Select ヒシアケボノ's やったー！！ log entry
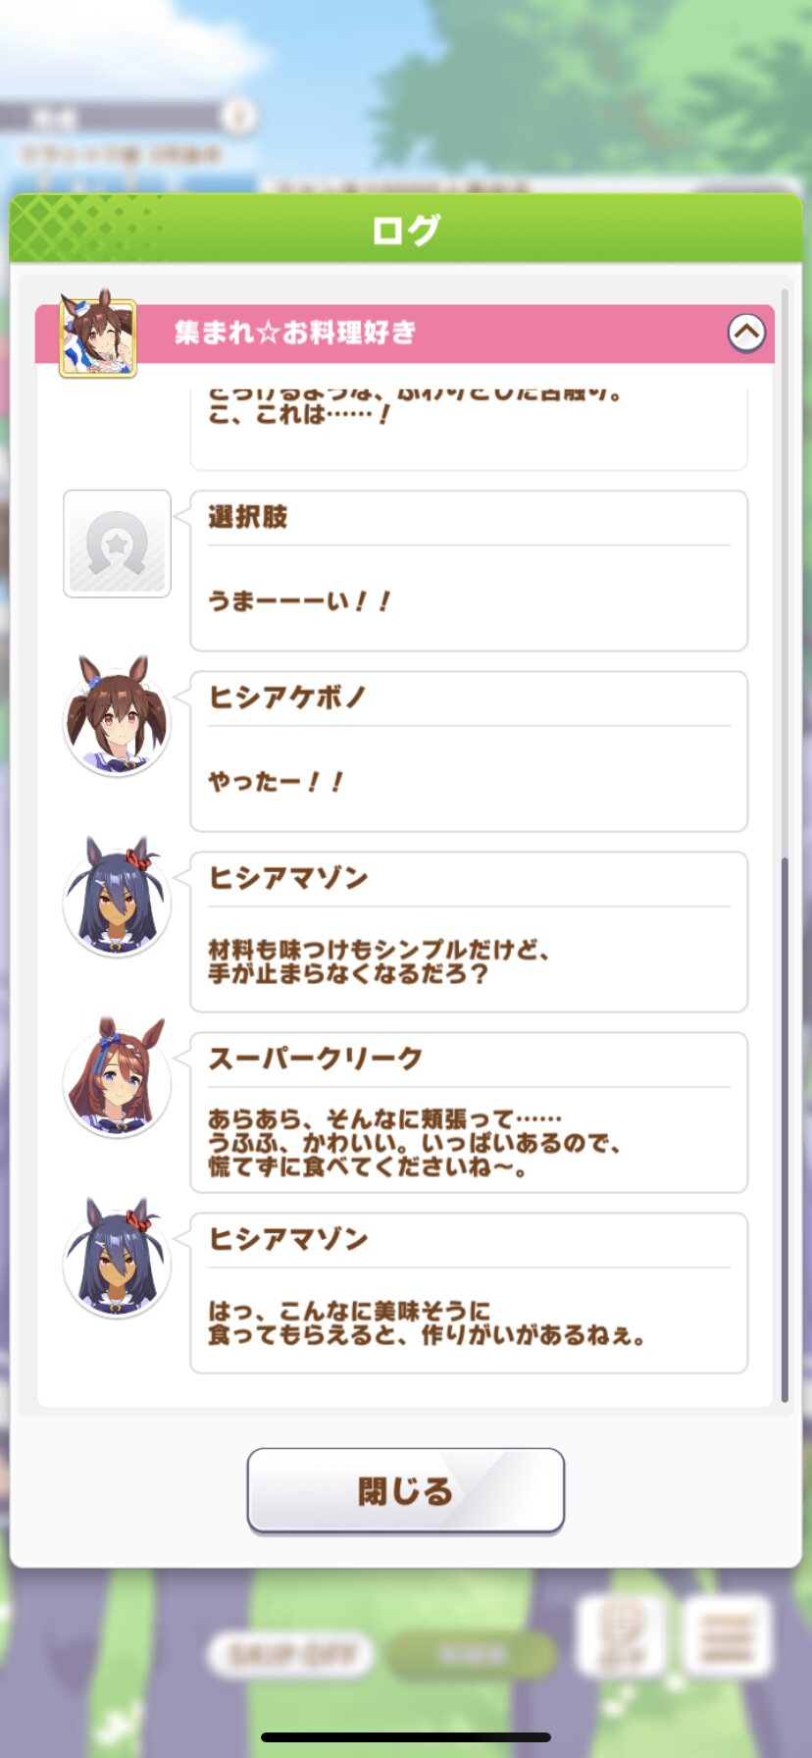The height and width of the screenshot is (1758, 812). [x=469, y=751]
